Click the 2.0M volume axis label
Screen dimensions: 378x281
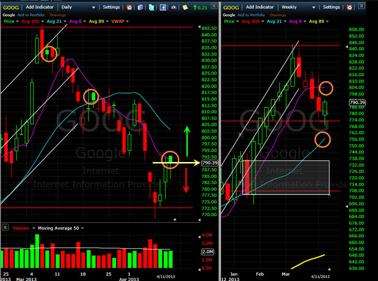207,252
